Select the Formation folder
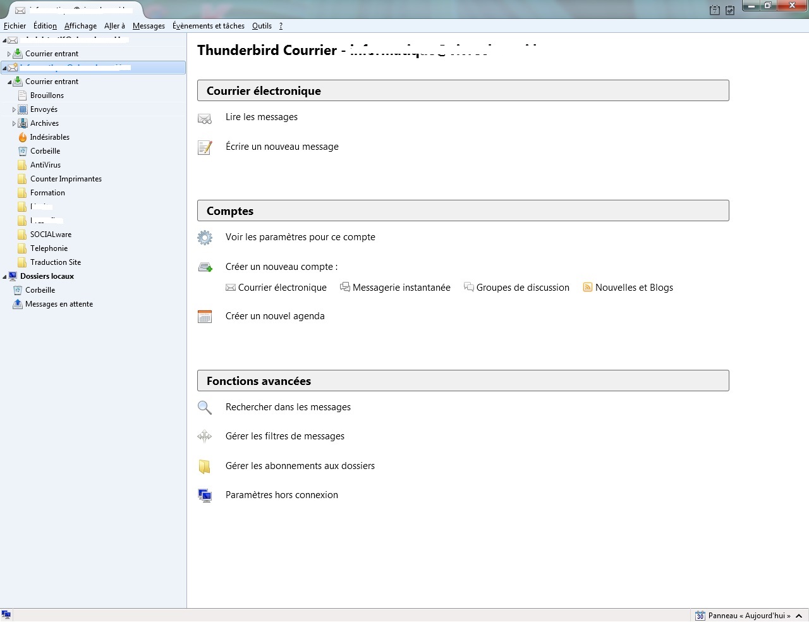Image resolution: width=809 pixels, height=622 pixels. tap(47, 193)
